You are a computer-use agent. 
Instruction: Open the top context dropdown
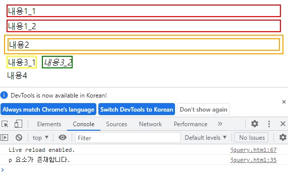point(40,138)
